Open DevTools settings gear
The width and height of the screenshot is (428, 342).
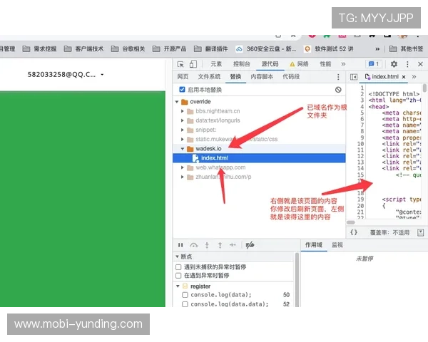pyautogui.click(x=394, y=64)
